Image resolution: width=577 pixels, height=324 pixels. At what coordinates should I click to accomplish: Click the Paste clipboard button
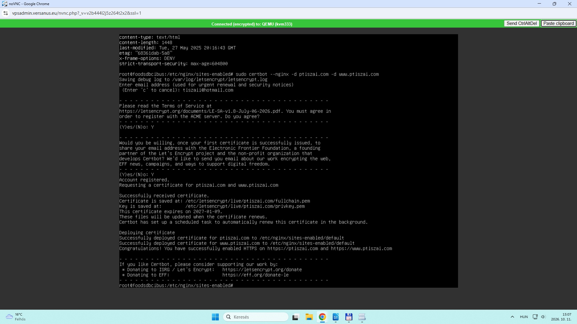(x=558, y=23)
